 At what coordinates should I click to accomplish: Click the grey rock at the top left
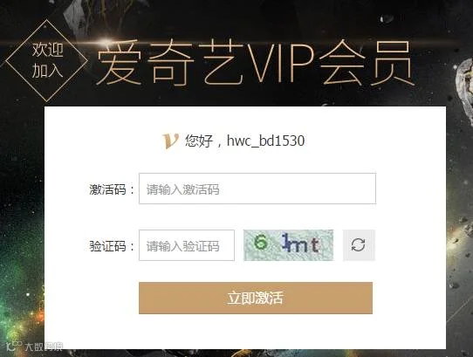[x=76, y=15]
